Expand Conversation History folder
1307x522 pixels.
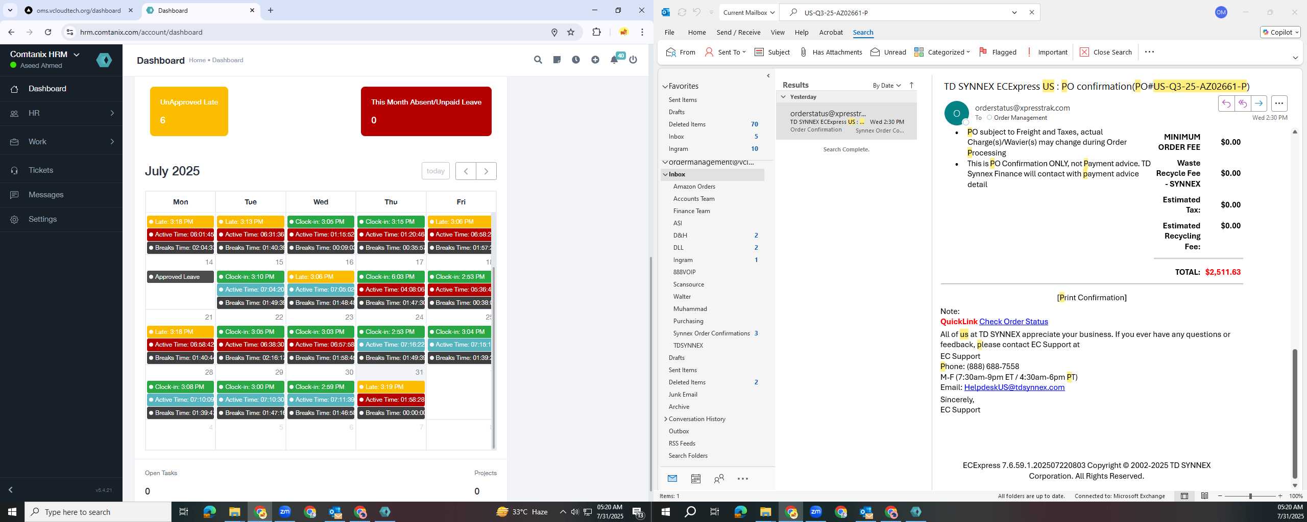[665, 419]
